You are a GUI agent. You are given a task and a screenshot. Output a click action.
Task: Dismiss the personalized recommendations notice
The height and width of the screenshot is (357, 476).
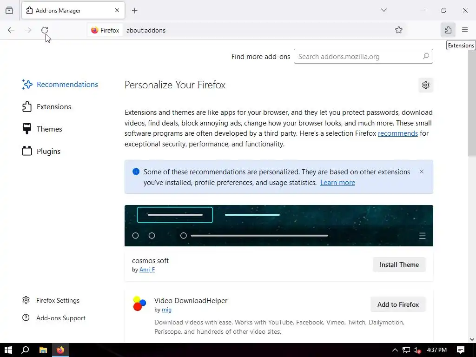421,172
